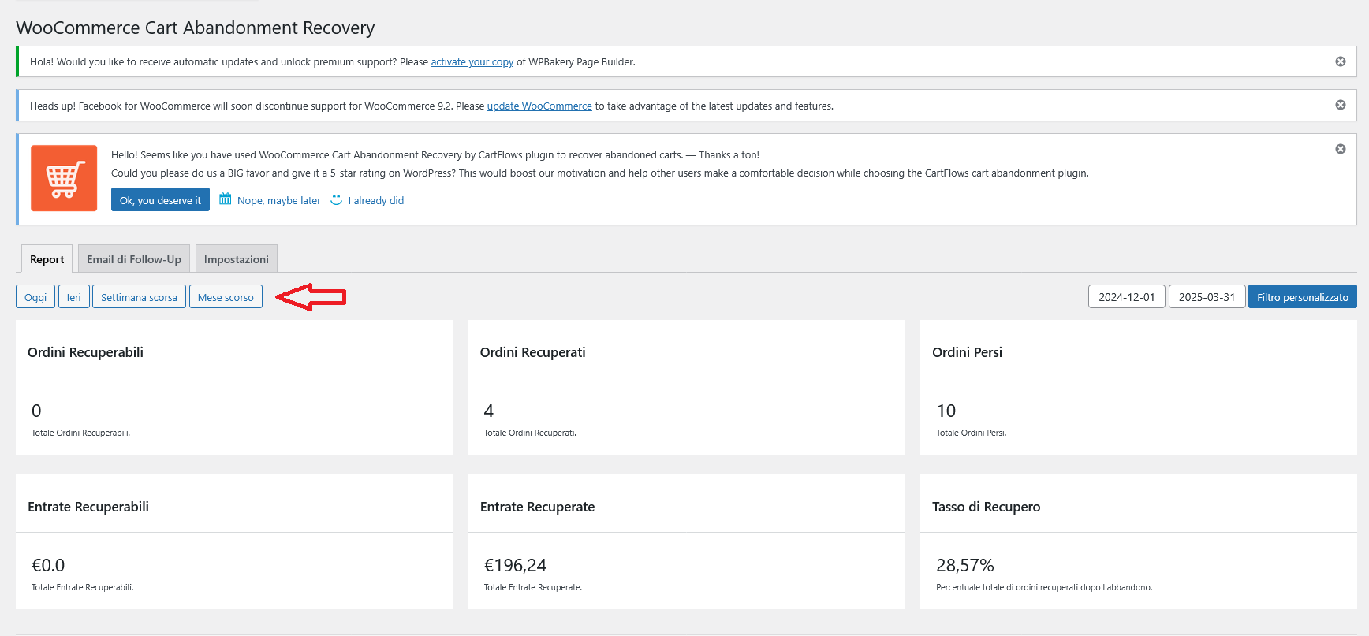Filter report by Oggi
This screenshot has height=636, width=1369.
pyautogui.click(x=35, y=297)
